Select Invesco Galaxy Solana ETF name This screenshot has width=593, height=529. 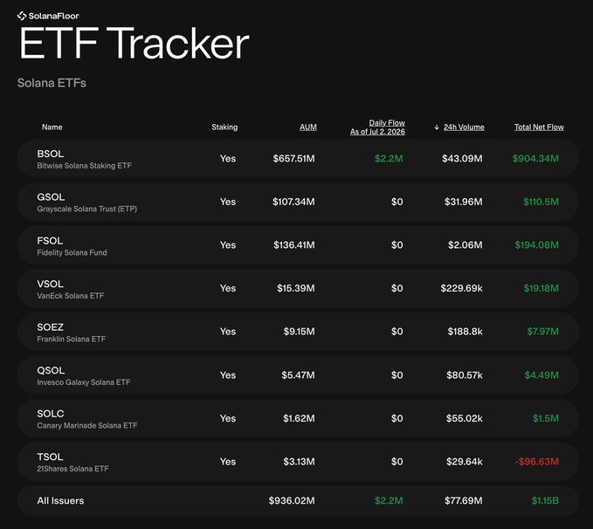pyautogui.click(x=84, y=382)
